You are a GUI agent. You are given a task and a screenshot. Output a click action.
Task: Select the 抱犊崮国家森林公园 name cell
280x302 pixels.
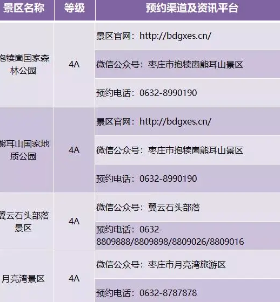(26, 65)
